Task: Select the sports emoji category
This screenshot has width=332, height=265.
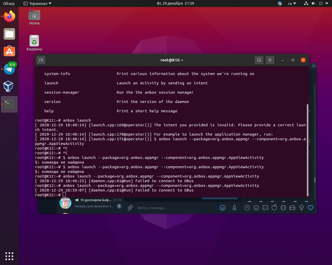Action: 283,208
